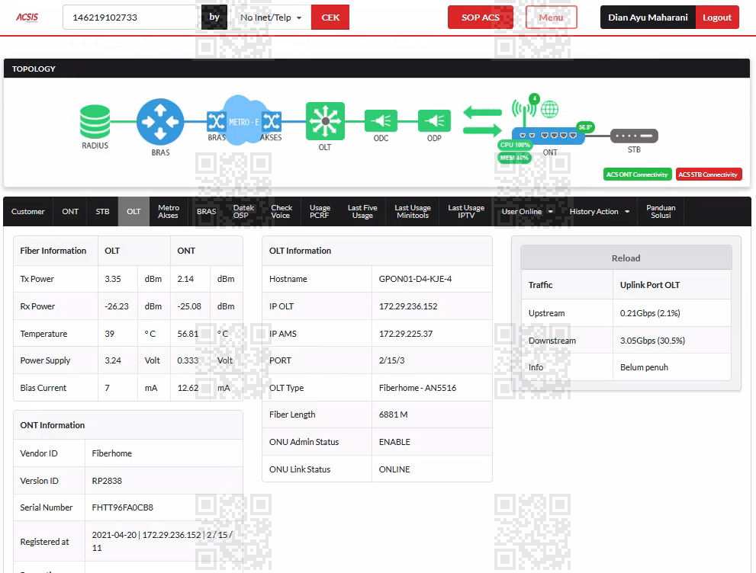The image size is (756, 573).
Task: Switch to the STB tab
Action: (102, 211)
